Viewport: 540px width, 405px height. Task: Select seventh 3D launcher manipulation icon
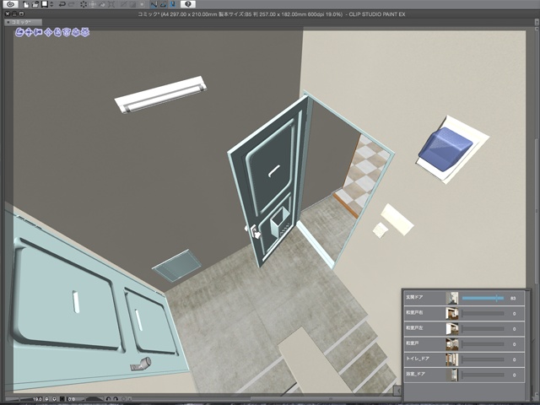tap(76, 32)
